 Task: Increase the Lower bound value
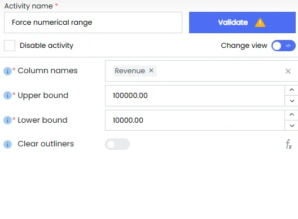click(x=292, y=115)
